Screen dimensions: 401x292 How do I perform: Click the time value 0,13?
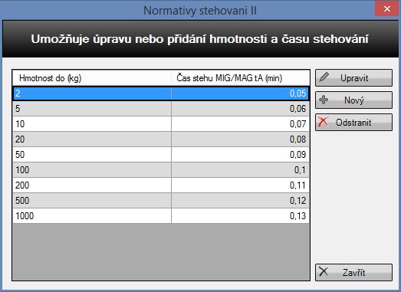298,216
